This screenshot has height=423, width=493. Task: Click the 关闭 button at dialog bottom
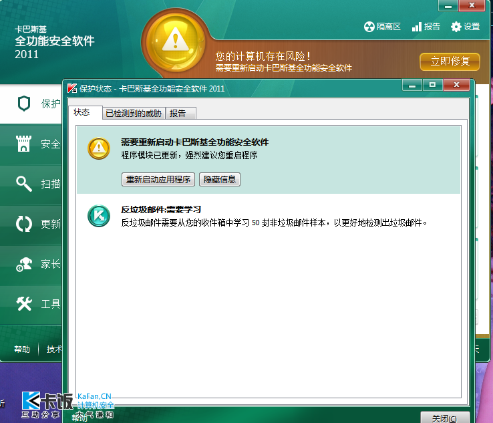[445, 418]
